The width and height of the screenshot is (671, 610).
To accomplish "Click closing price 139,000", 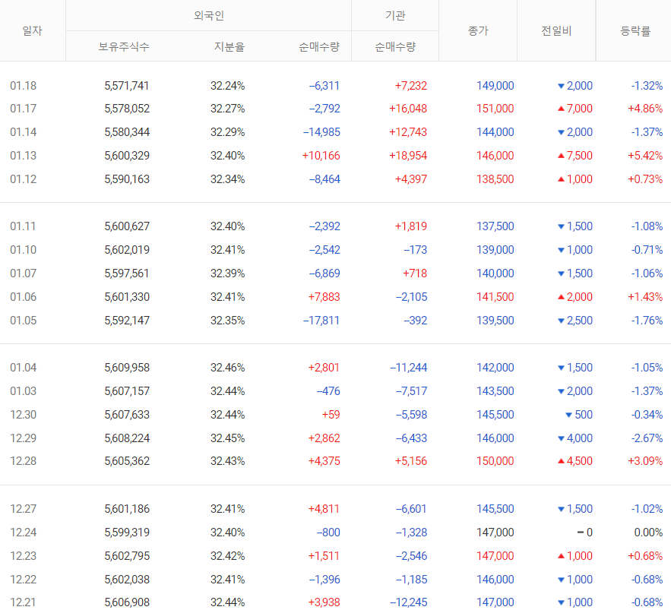I will pos(495,250).
